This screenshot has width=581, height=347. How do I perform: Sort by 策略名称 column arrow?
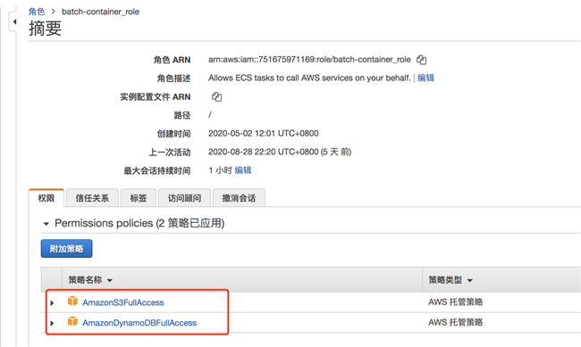pyautogui.click(x=110, y=280)
